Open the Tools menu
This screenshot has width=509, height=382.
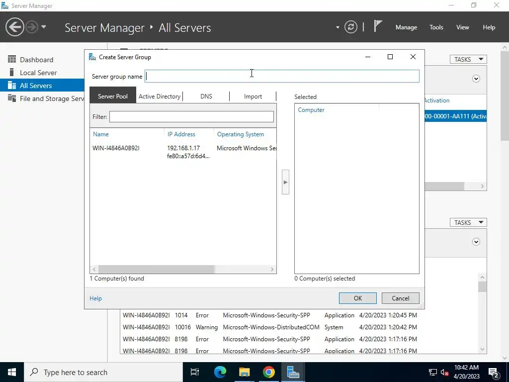436,27
